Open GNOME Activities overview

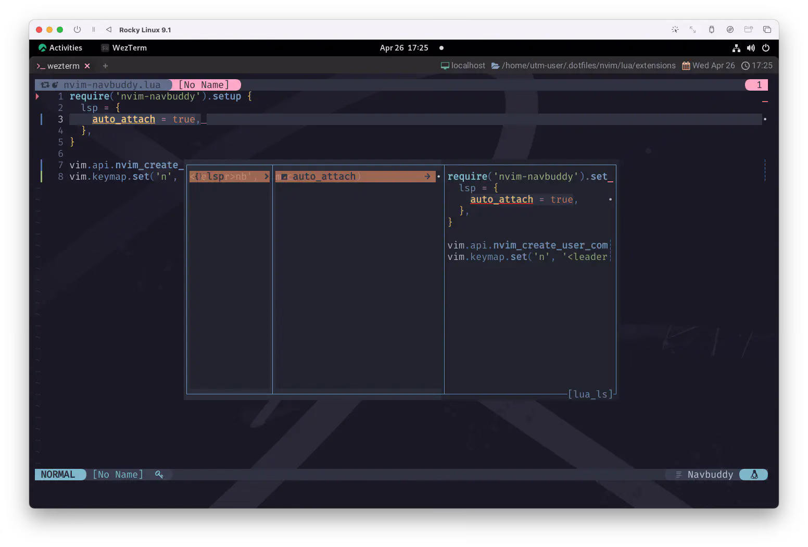point(60,48)
